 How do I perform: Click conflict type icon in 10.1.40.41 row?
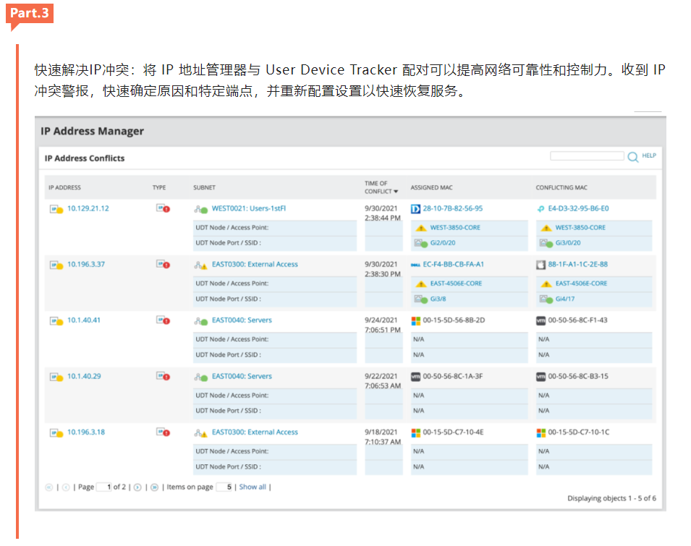pyautogui.click(x=163, y=320)
